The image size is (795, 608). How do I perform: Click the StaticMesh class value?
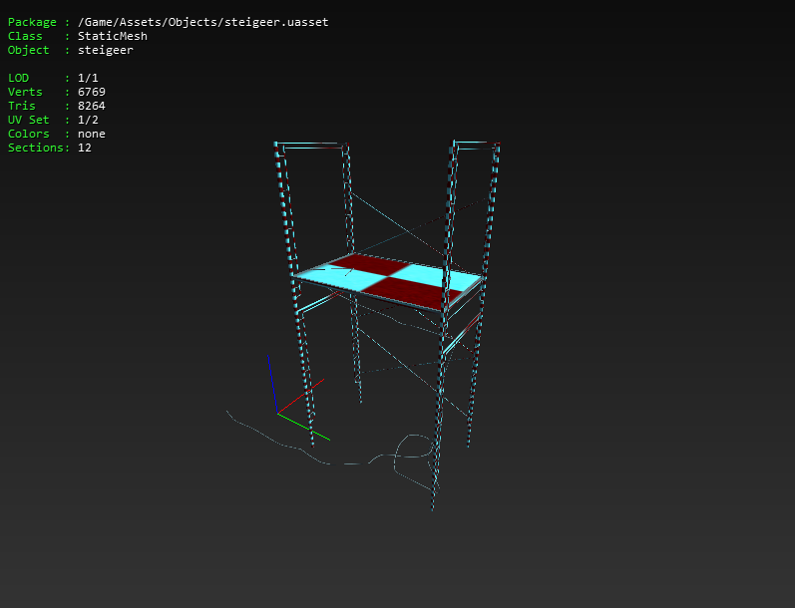point(113,36)
